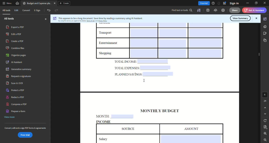Undo the last action
Image resolution: width=269 pixels, height=143 pixels.
point(49,10)
